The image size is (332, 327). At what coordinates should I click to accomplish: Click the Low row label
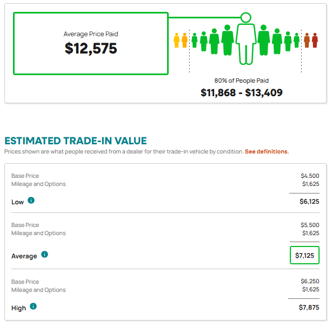(18, 202)
